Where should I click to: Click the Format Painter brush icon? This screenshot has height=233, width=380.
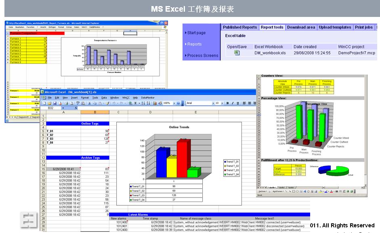(107, 103)
